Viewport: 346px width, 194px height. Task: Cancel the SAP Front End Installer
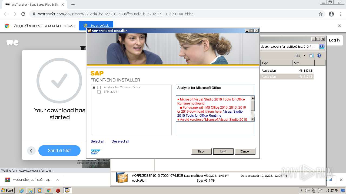[245, 151]
